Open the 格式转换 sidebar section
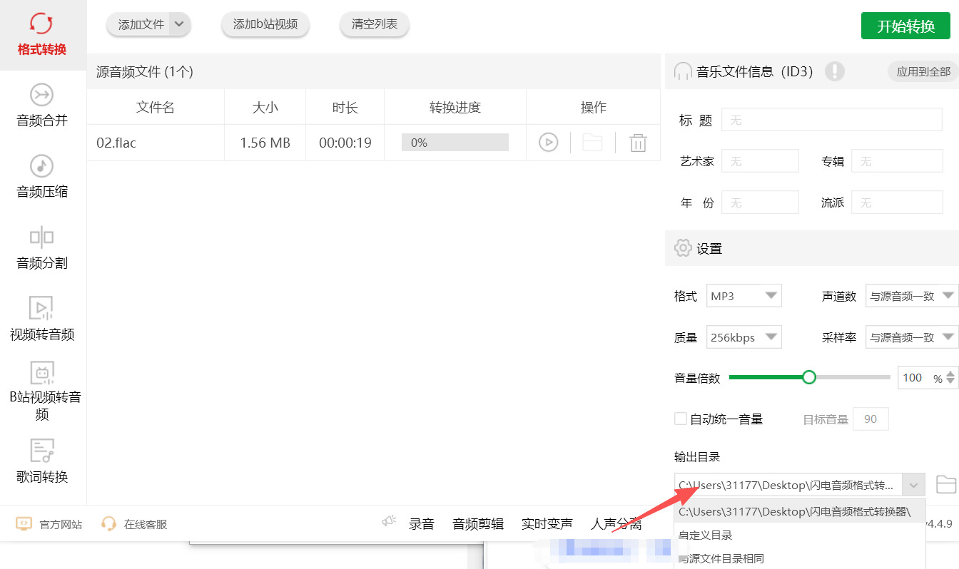Viewport: 959px width, 569px height. click(42, 35)
